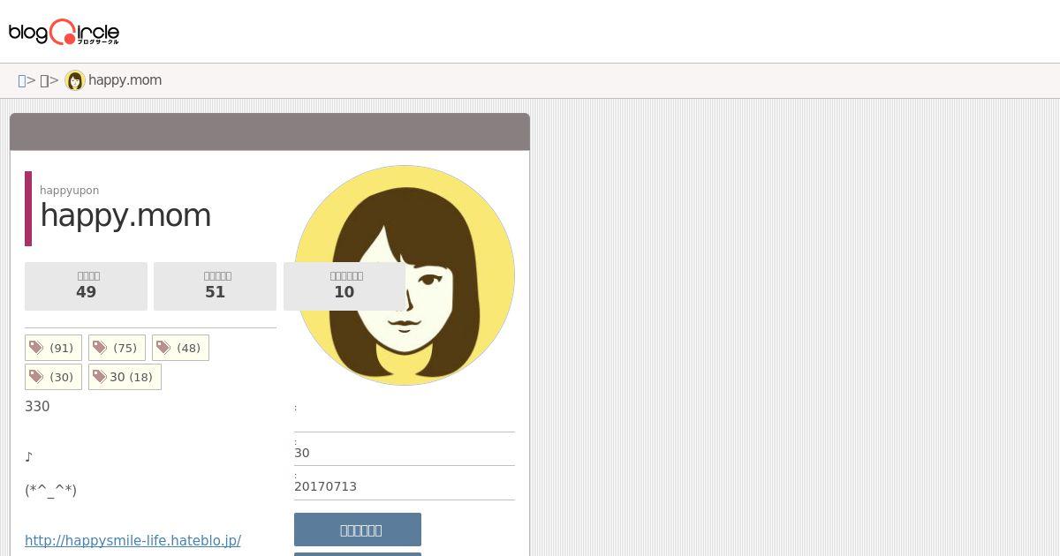Click the happy.mom profile heading
Viewport: 1060px width, 556px height.
coord(125,215)
